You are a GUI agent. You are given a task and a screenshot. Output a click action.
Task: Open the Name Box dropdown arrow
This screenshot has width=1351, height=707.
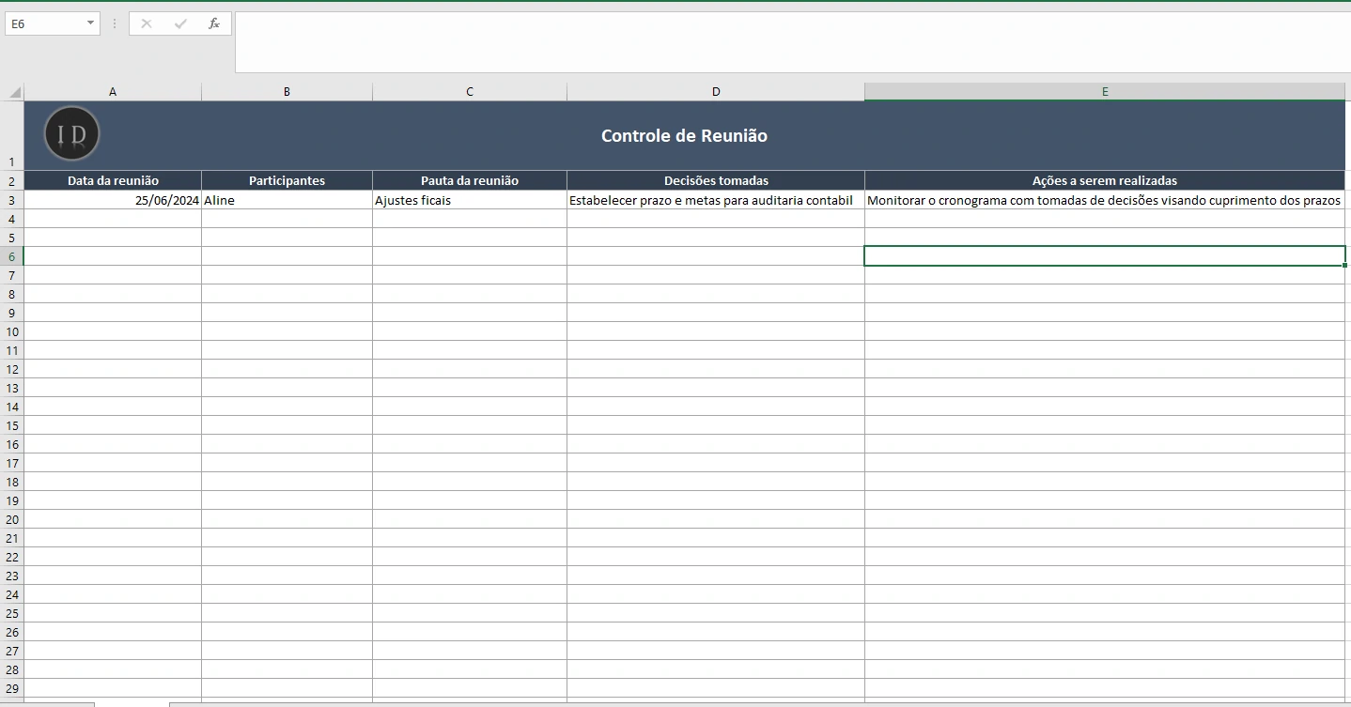tap(90, 23)
